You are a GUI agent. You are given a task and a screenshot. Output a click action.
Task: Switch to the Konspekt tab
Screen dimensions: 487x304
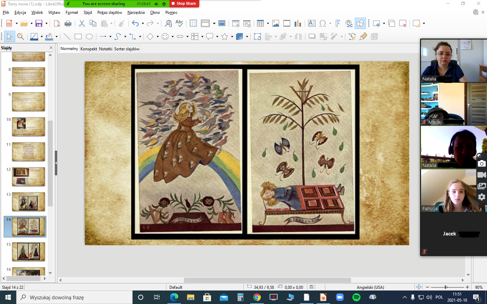click(89, 49)
